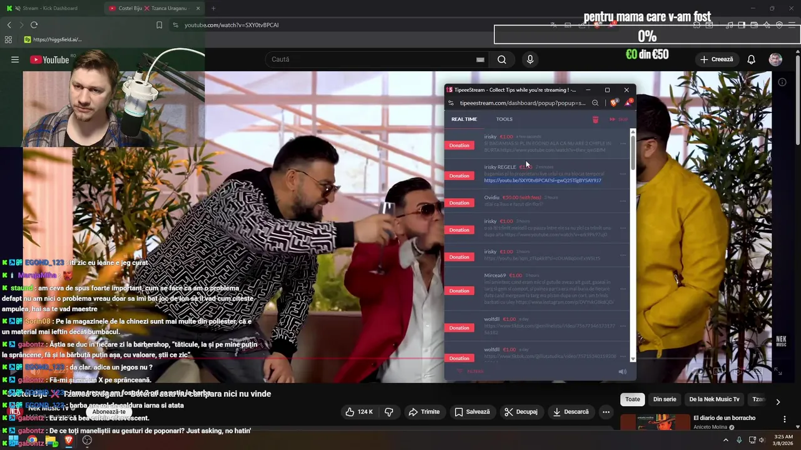Screen dimensions: 801x450
Task: Show video info via the info icon
Action: [782, 82]
